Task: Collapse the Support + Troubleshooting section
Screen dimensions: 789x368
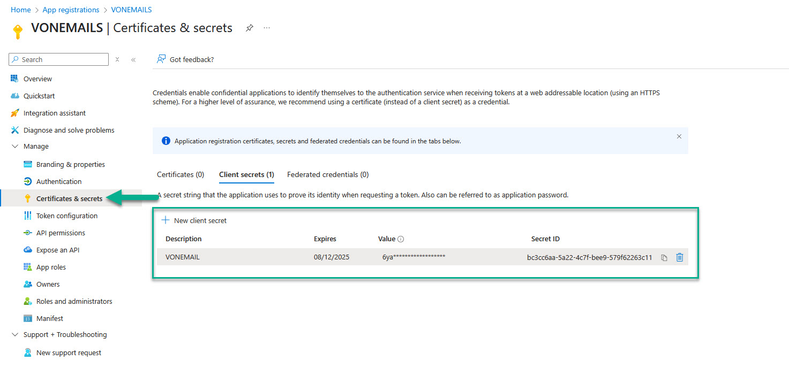Action: [x=14, y=334]
